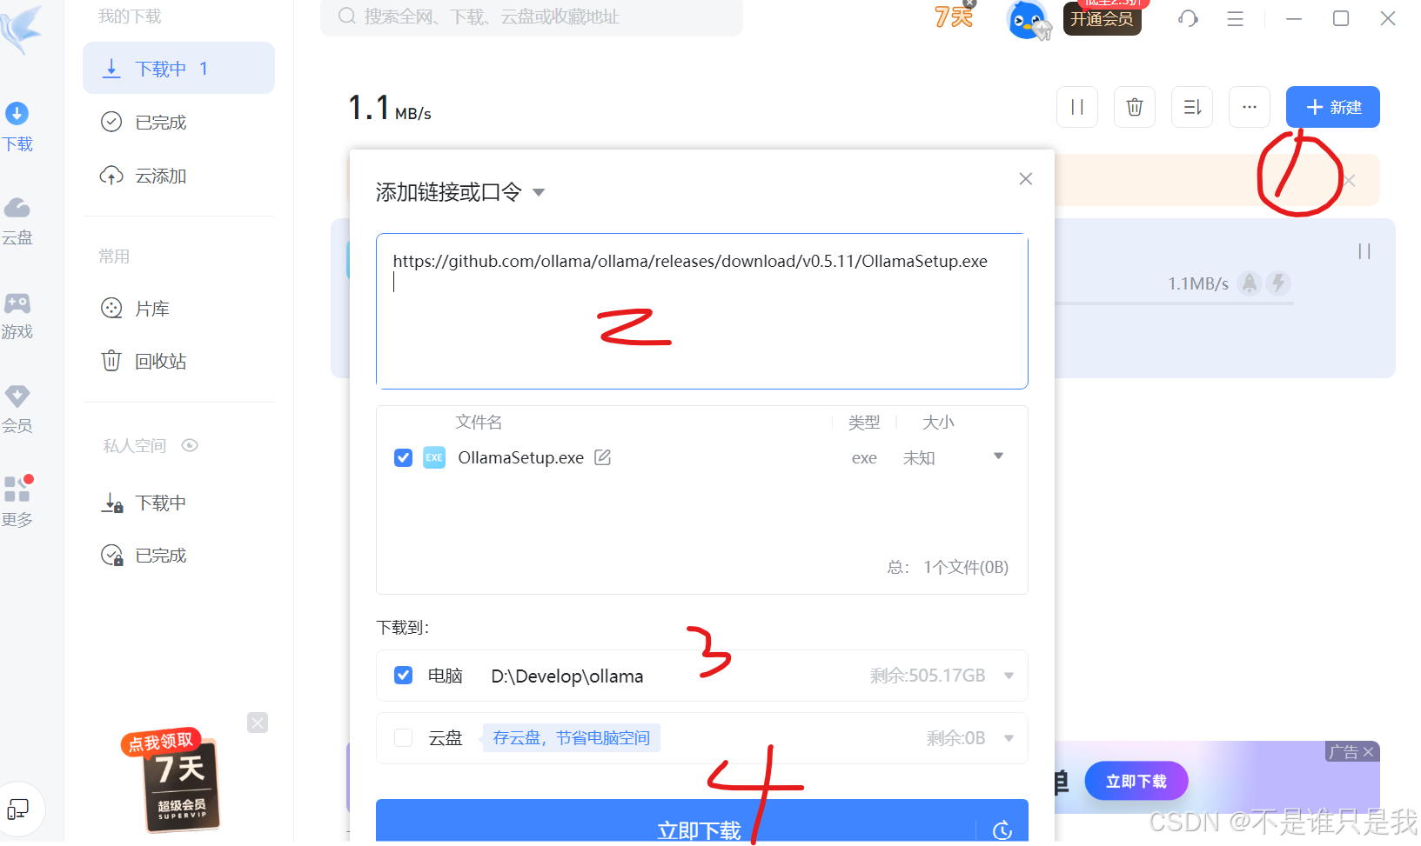Open the 云添加 cloud add tab

[x=178, y=176]
